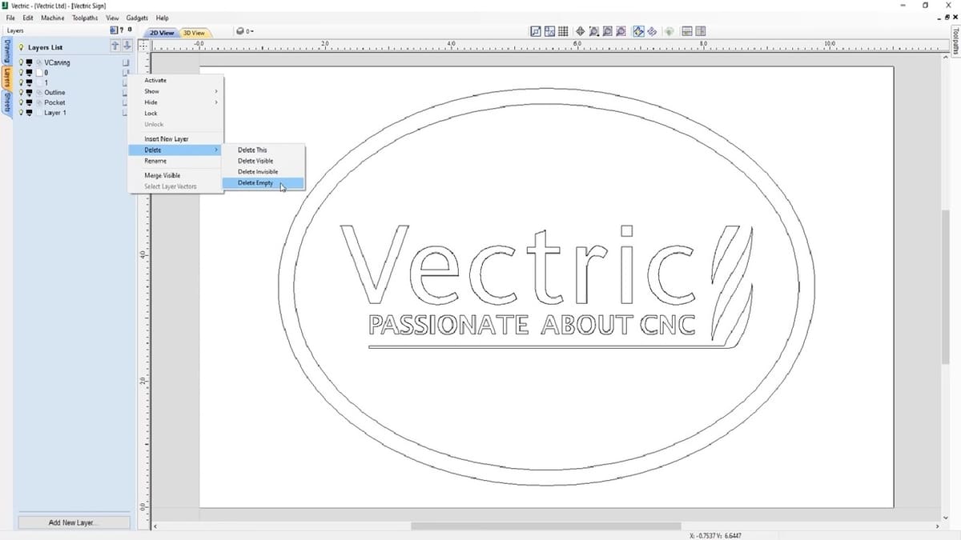Choose Delete Visible from submenu
Image resolution: width=961 pixels, height=540 pixels.
point(263,161)
